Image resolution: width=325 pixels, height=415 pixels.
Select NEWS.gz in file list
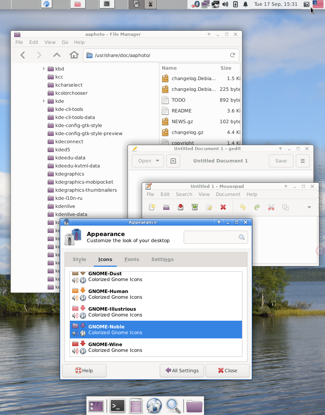(x=200, y=122)
